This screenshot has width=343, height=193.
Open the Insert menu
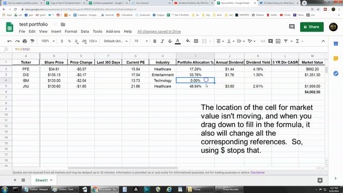56,32
